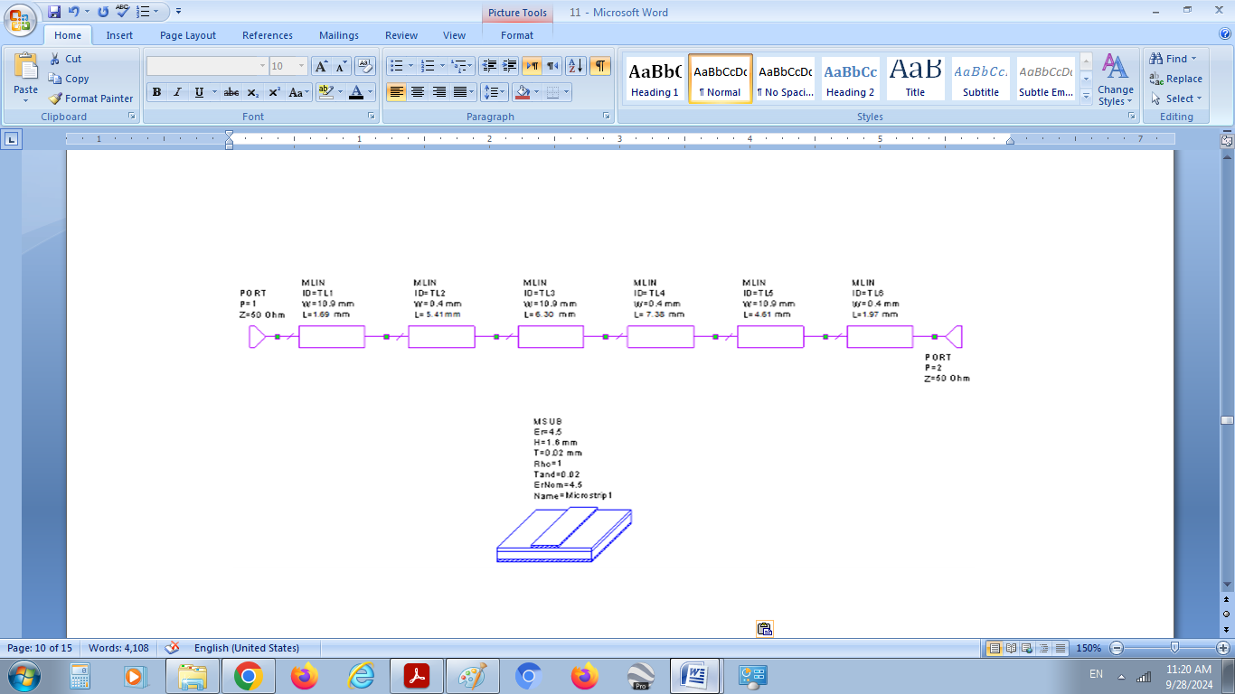Click the Clear Formatting eraser icon
Viewport: 1235px width, 694px height.
tap(365, 66)
